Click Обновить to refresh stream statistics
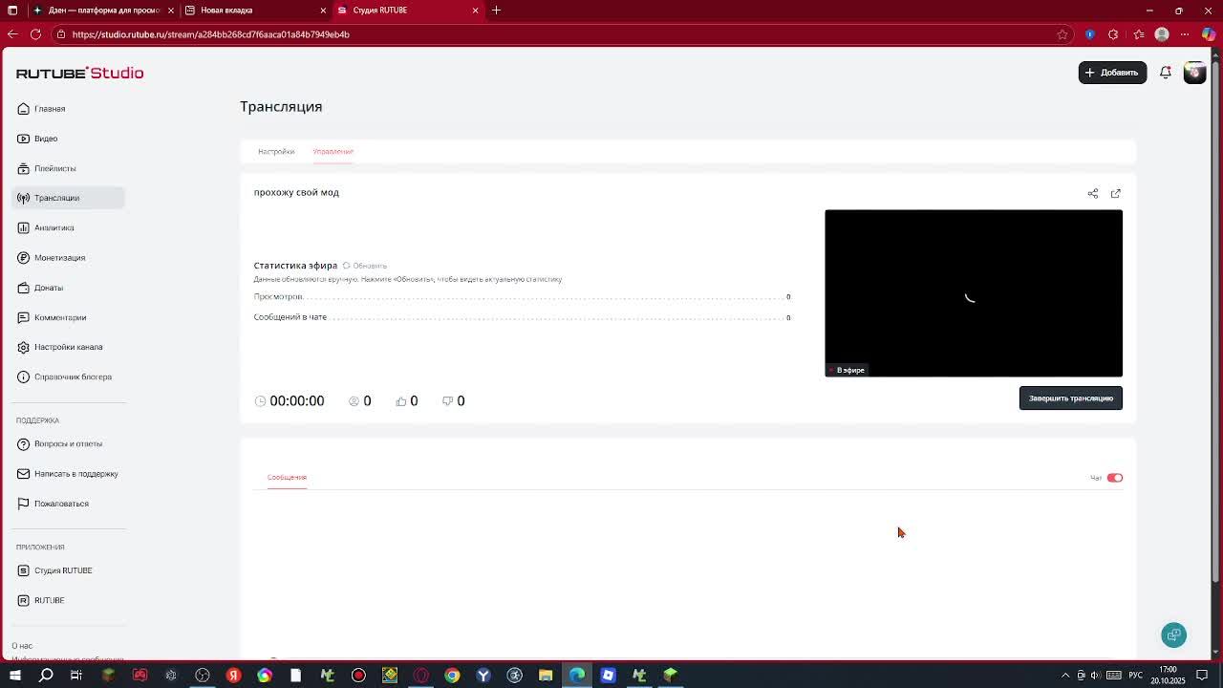This screenshot has width=1223, height=688. tap(365, 266)
